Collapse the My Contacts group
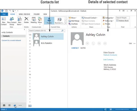The height and width of the screenshot is (111, 137). (x=2, y=32)
